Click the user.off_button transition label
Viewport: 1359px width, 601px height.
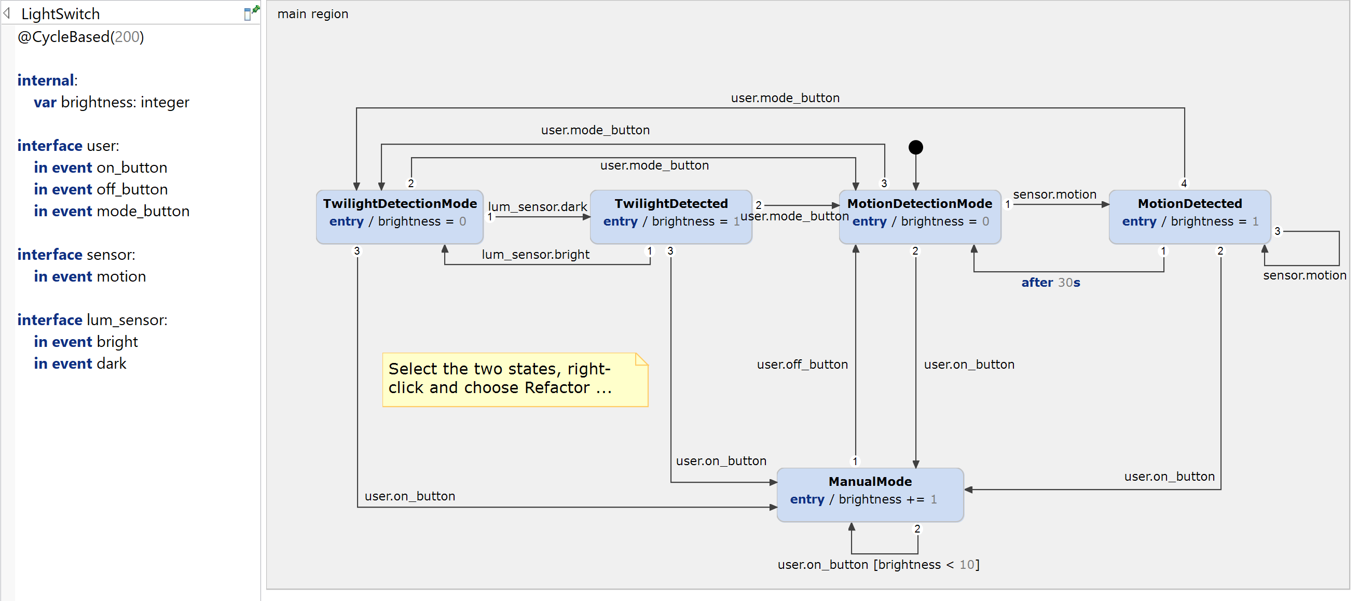tap(802, 365)
